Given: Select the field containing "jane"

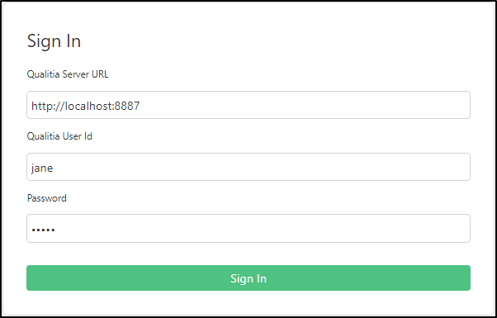Looking at the screenshot, I should [248, 167].
